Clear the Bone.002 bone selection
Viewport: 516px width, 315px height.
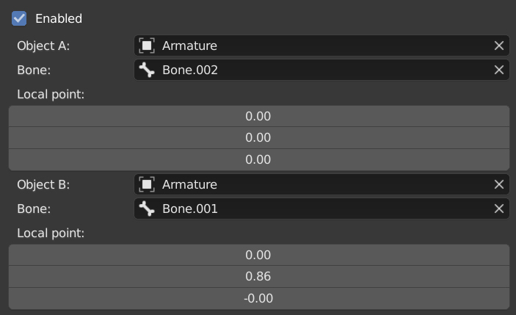[x=499, y=70]
